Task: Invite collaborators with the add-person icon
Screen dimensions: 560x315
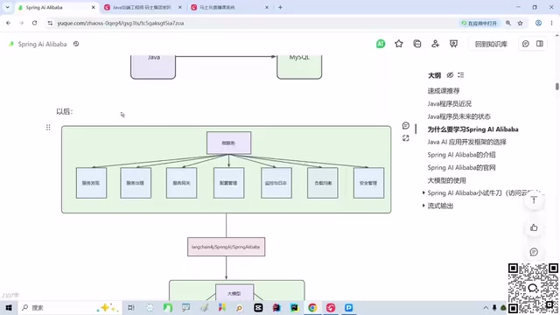Action: click(435, 44)
